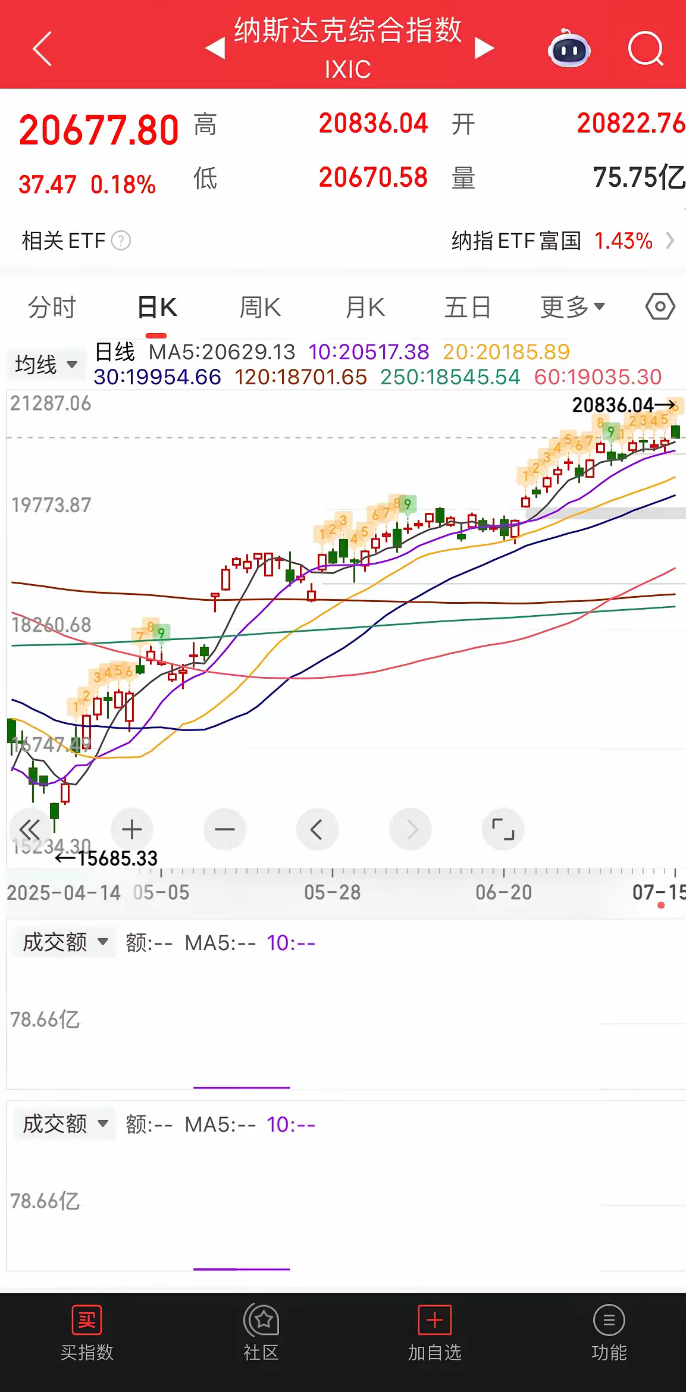Open 社区 community tab
This screenshot has width=686, height=1392.
(x=261, y=1334)
